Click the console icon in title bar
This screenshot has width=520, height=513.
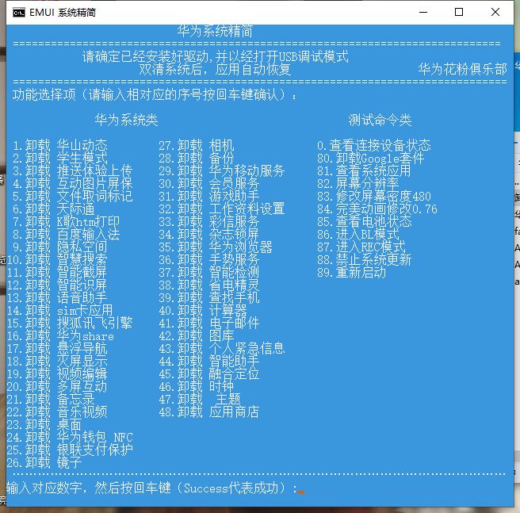[x=18, y=13]
